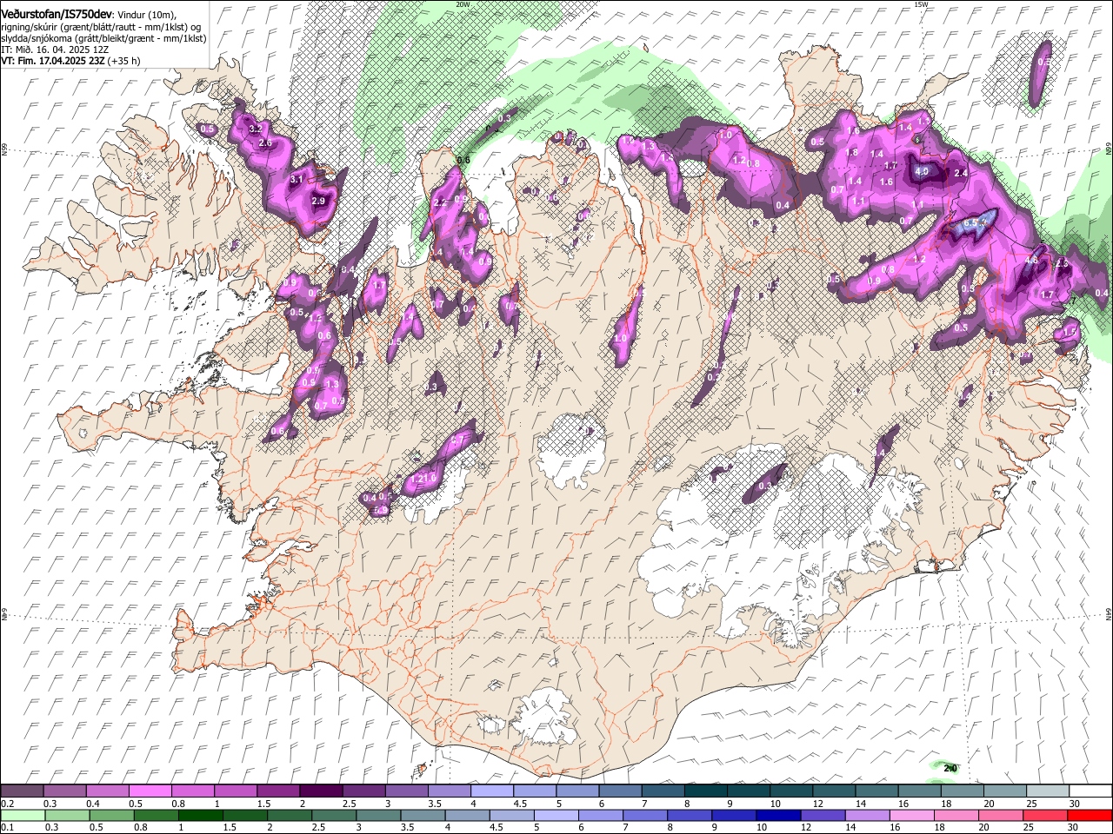Click the '2.6' value below 3.2
Image resolution: width=1113 pixels, height=834 pixels.
(x=265, y=142)
